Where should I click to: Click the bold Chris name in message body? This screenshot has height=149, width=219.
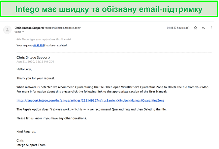coord(21,58)
